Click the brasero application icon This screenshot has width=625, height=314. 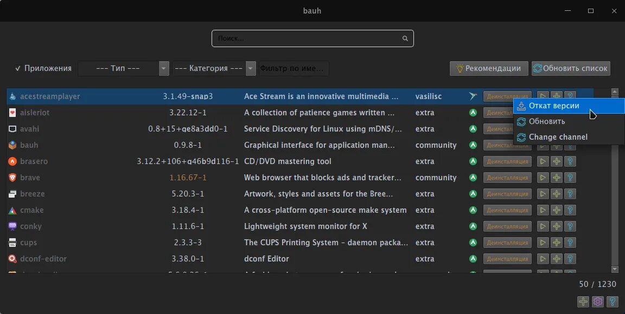(12, 161)
